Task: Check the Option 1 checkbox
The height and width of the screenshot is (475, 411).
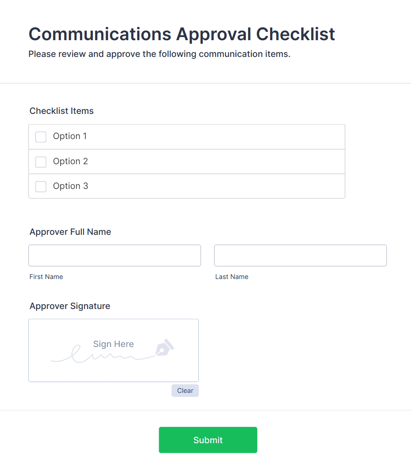Action: [41, 137]
